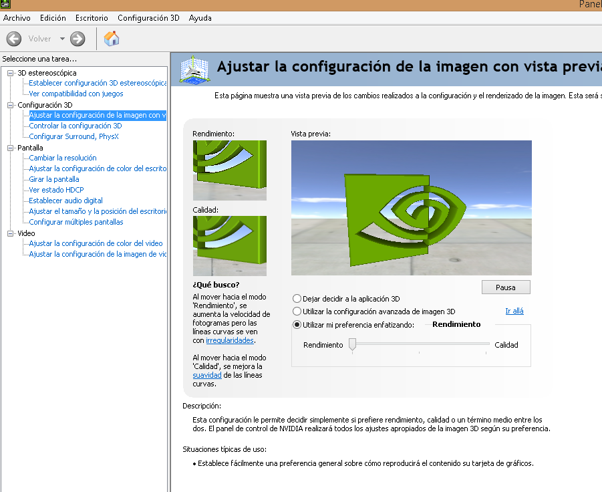Click the Vista previa 3D logo image
Image resolution: width=602 pixels, height=492 pixels.
tap(411, 208)
